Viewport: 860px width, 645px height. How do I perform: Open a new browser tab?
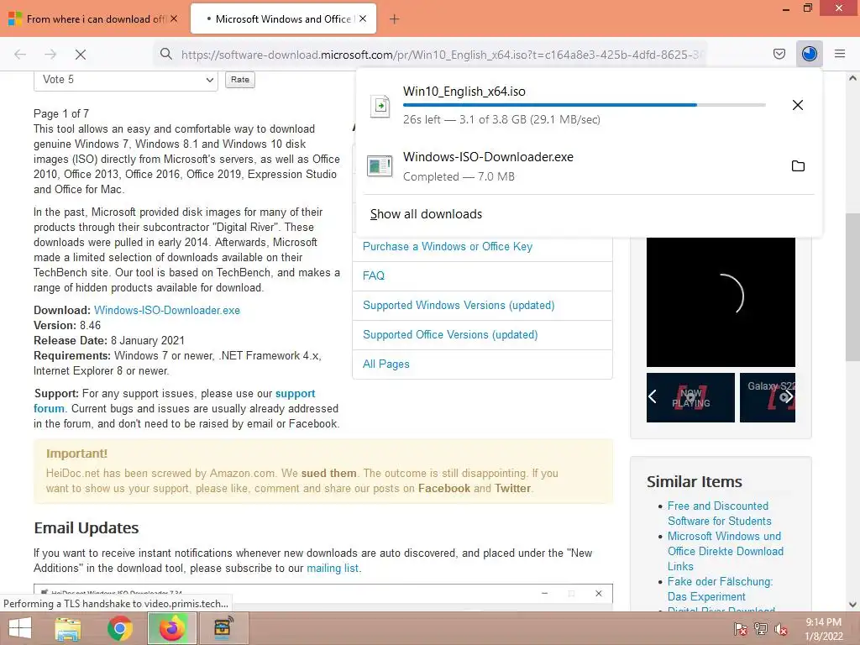pyautogui.click(x=394, y=19)
